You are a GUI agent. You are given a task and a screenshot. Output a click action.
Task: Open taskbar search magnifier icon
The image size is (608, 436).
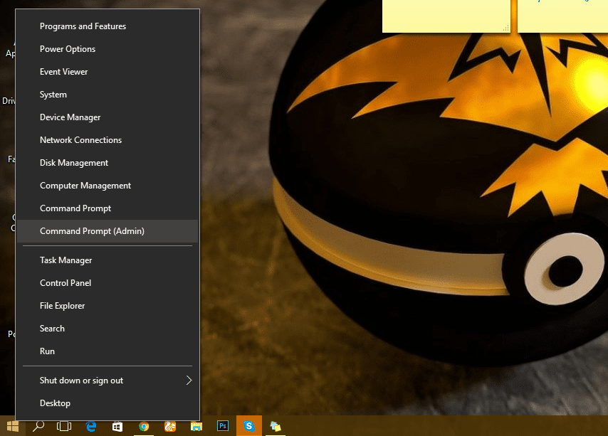(x=38, y=426)
